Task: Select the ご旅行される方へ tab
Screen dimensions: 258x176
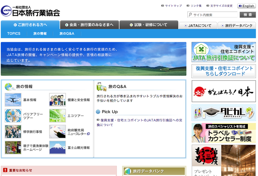Action: tap(30, 25)
